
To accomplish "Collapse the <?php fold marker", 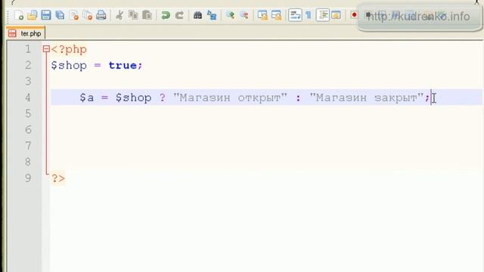I will pos(46,49).
